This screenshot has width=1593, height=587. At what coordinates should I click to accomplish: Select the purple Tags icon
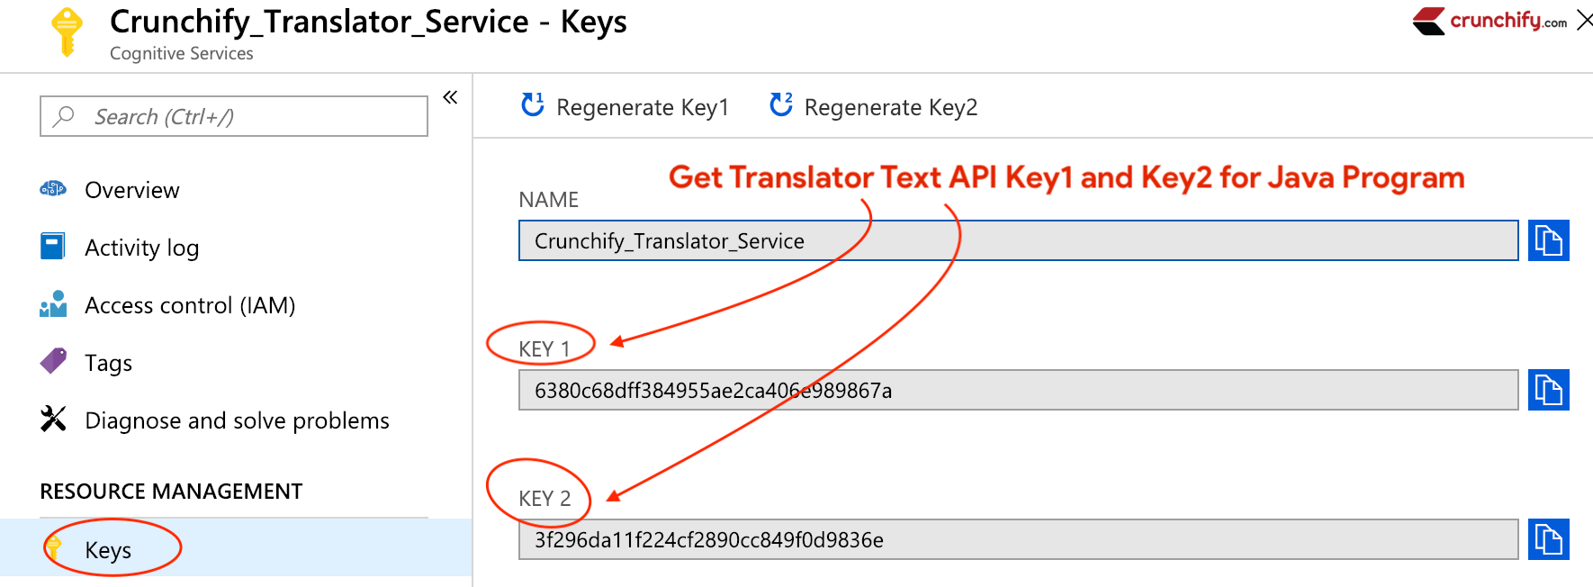tap(53, 362)
